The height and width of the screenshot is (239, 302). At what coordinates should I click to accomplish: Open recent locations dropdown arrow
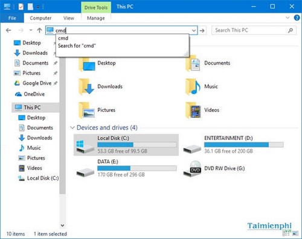click(31, 30)
